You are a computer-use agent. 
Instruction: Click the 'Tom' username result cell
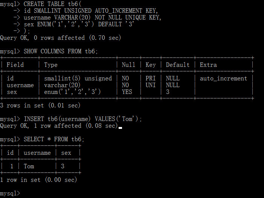(x=29, y=166)
